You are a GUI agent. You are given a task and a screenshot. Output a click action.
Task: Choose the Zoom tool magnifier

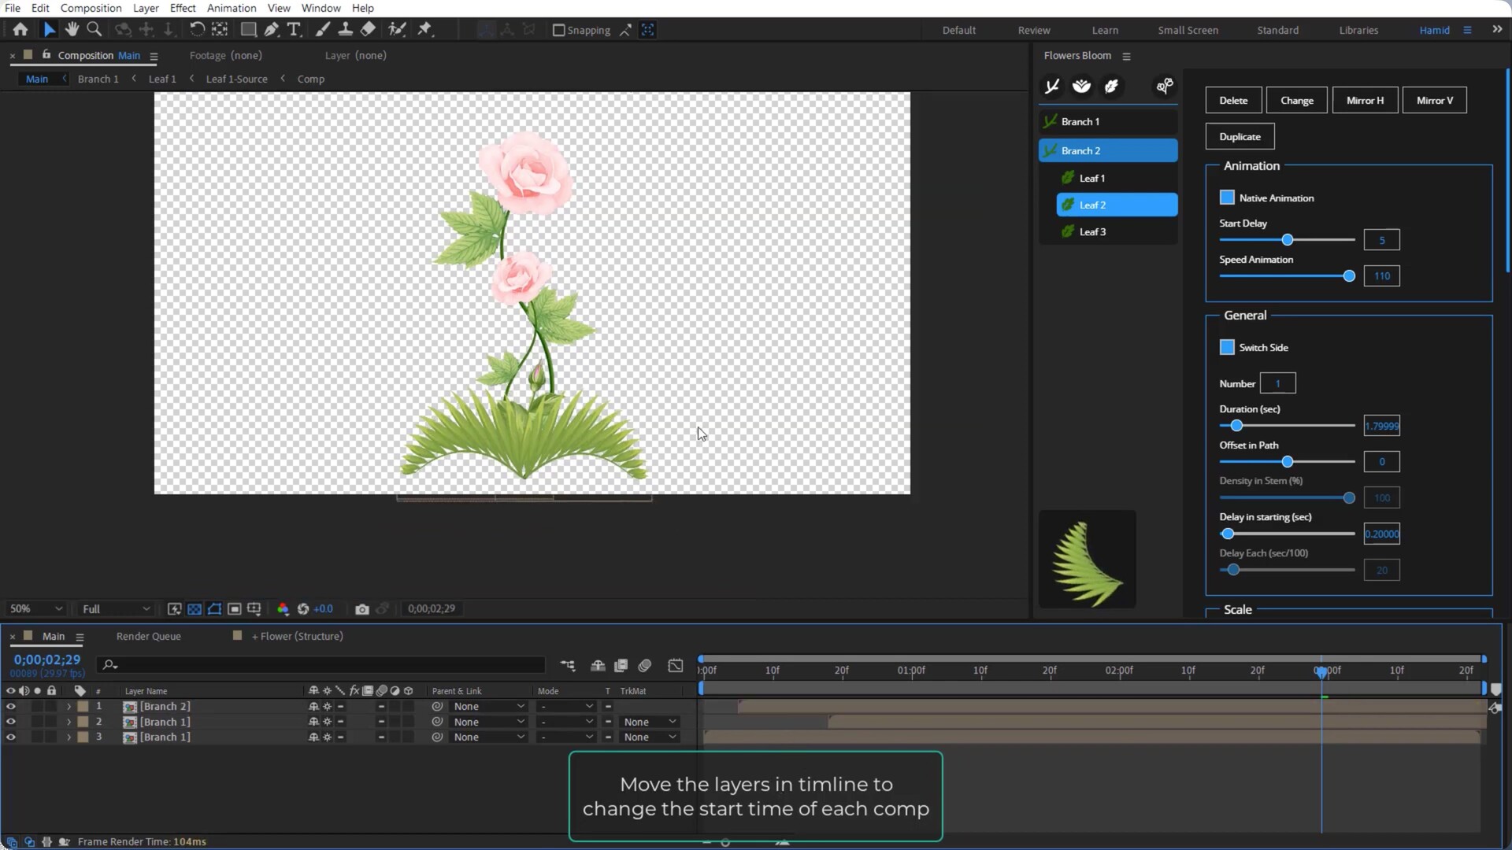(94, 30)
